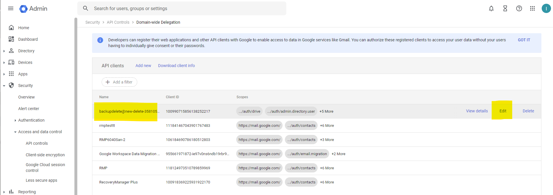Expand the Directory section arrow
Viewport: 553px width, 195px height.
pyautogui.click(x=4, y=51)
